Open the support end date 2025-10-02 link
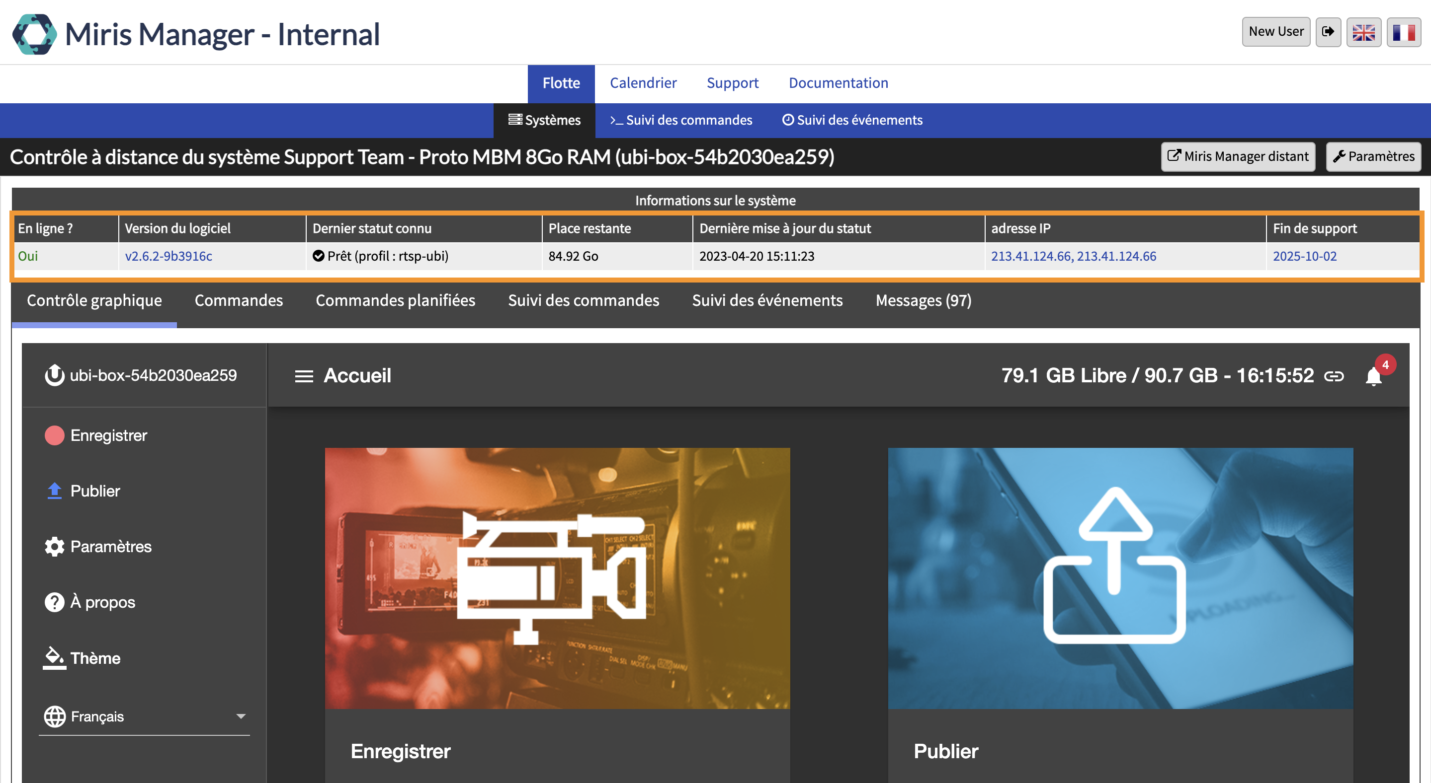Image resolution: width=1431 pixels, height=783 pixels. click(1305, 256)
